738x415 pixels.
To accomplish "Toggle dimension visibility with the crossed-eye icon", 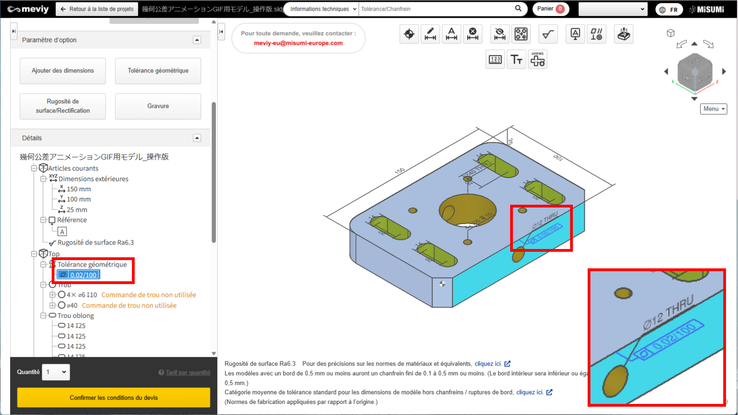I will pos(500,34).
